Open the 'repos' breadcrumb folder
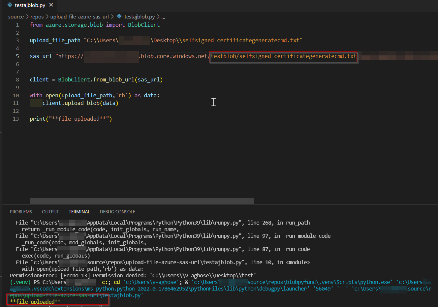The width and height of the screenshot is (438, 307). tap(37, 16)
